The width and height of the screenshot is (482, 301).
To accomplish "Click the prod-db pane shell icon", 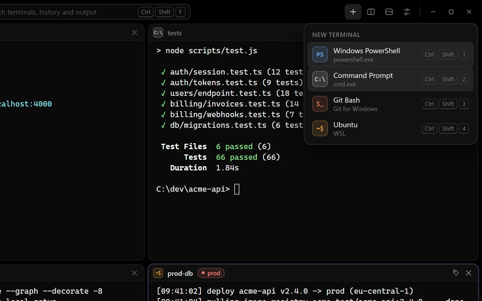I will pos(158,273).
